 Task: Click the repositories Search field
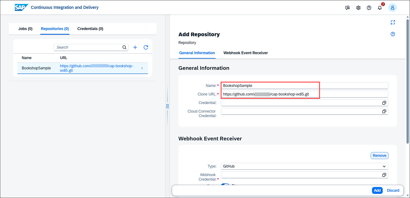88,47
